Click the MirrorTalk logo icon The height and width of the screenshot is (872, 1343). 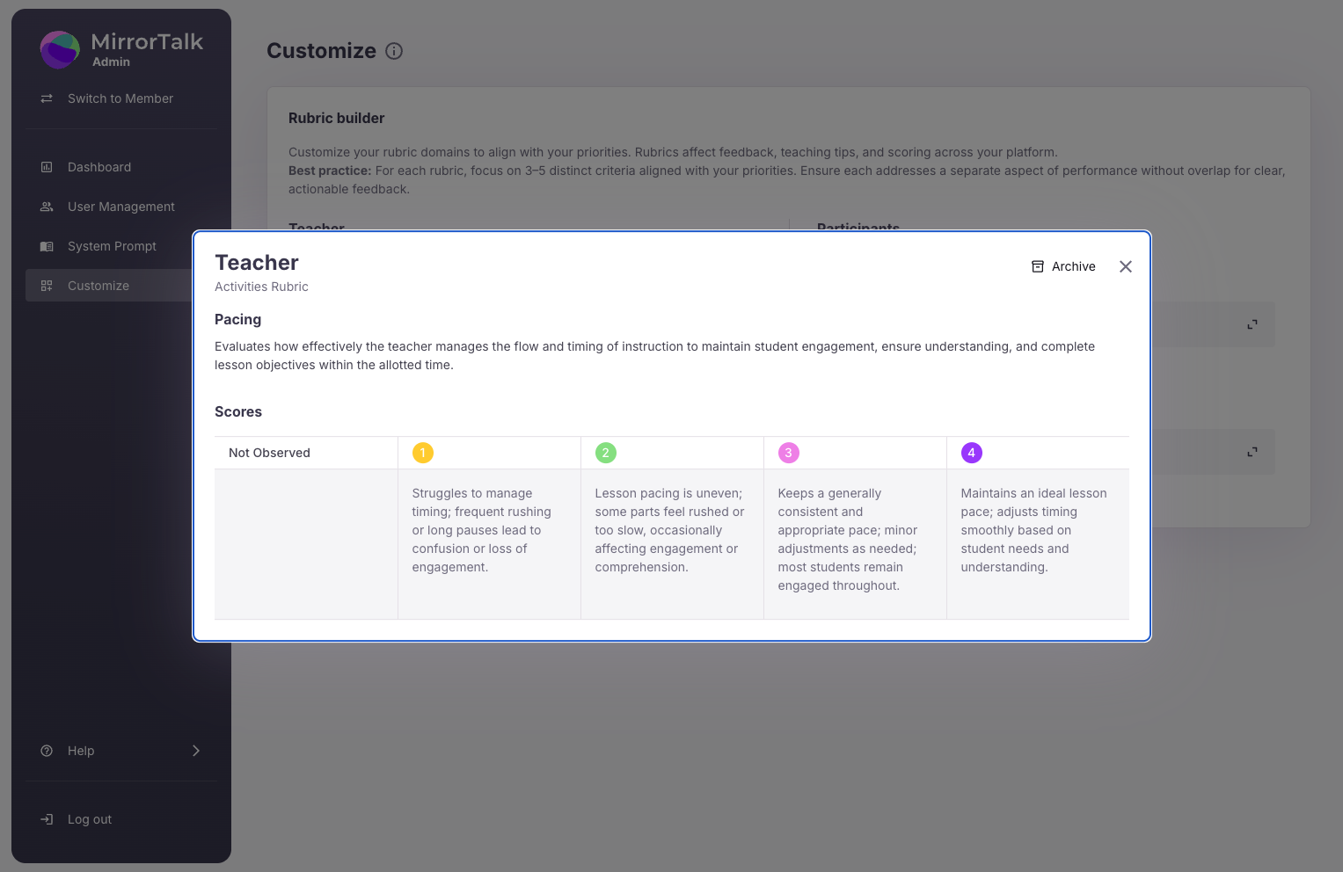click(60, 50)
